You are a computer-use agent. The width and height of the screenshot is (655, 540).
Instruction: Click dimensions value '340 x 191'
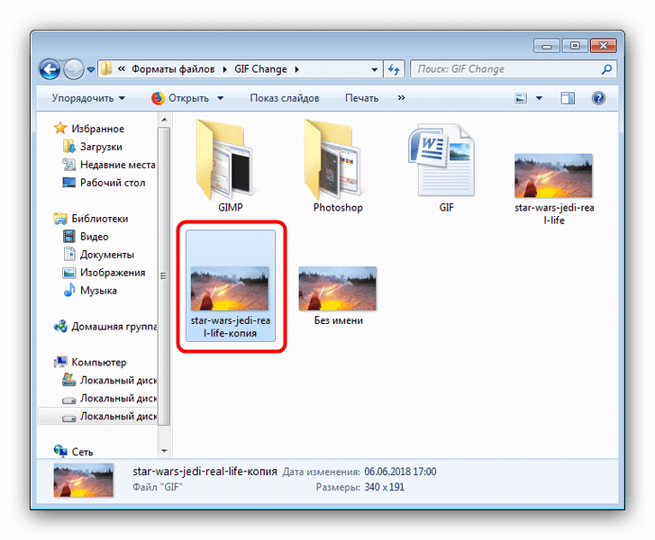pyautogui.click(x=385, y=487)
